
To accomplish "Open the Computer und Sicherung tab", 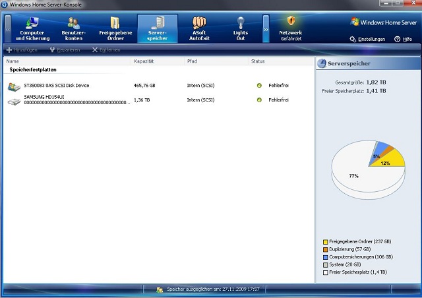I will [x=32, y=29].
